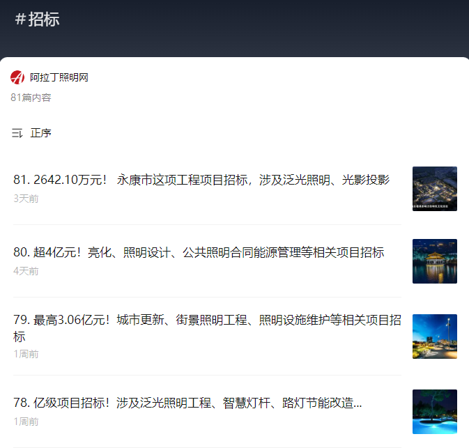Click the 阿拉丁照明网 red logo avatar
Image resolution: width=469 pixels, height=448 pixels.
click(17, 77)
